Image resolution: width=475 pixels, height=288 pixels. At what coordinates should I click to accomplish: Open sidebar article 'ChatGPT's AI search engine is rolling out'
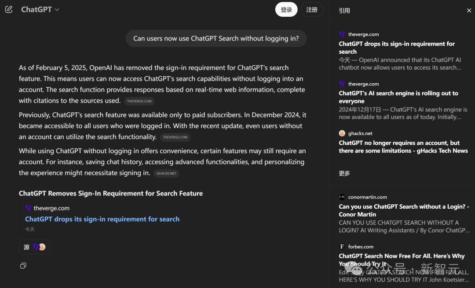click(398, 97)
